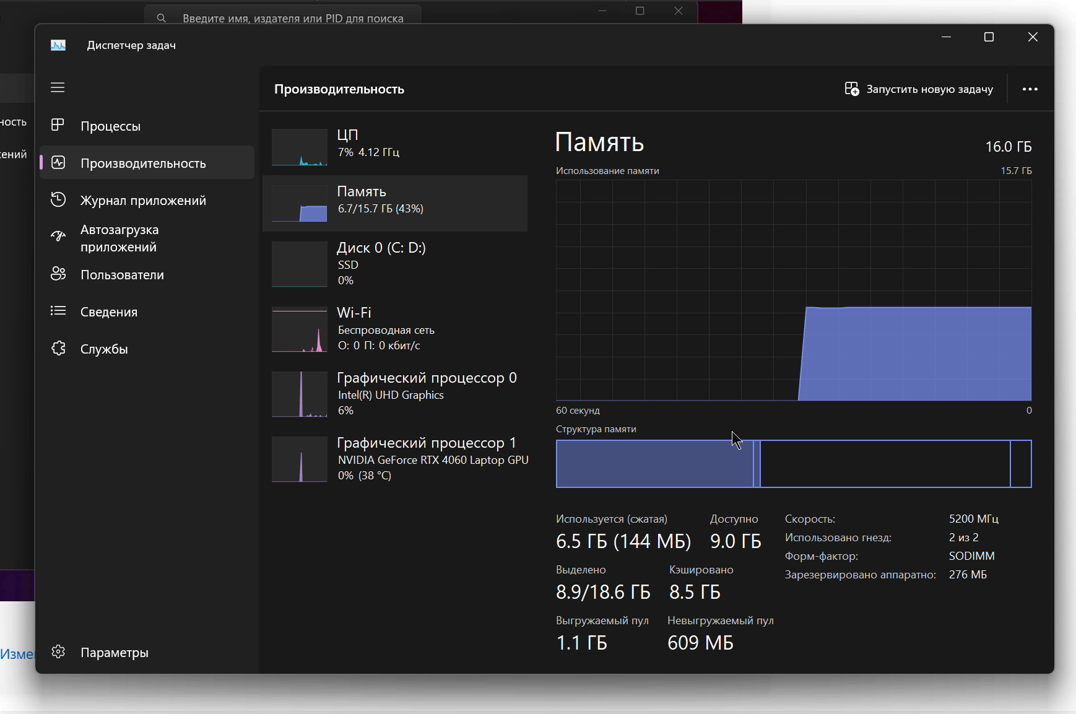Select the ЦП performance graph thumbnail
The width and height of the screenshot is (1076, 714).
click(300, 147)
